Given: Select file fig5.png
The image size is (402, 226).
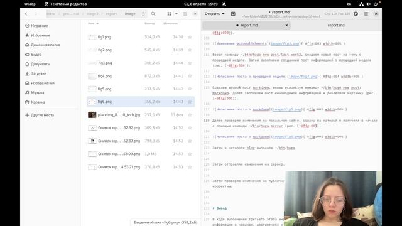Looking at the screenshot, I should [x=141, y=89].
